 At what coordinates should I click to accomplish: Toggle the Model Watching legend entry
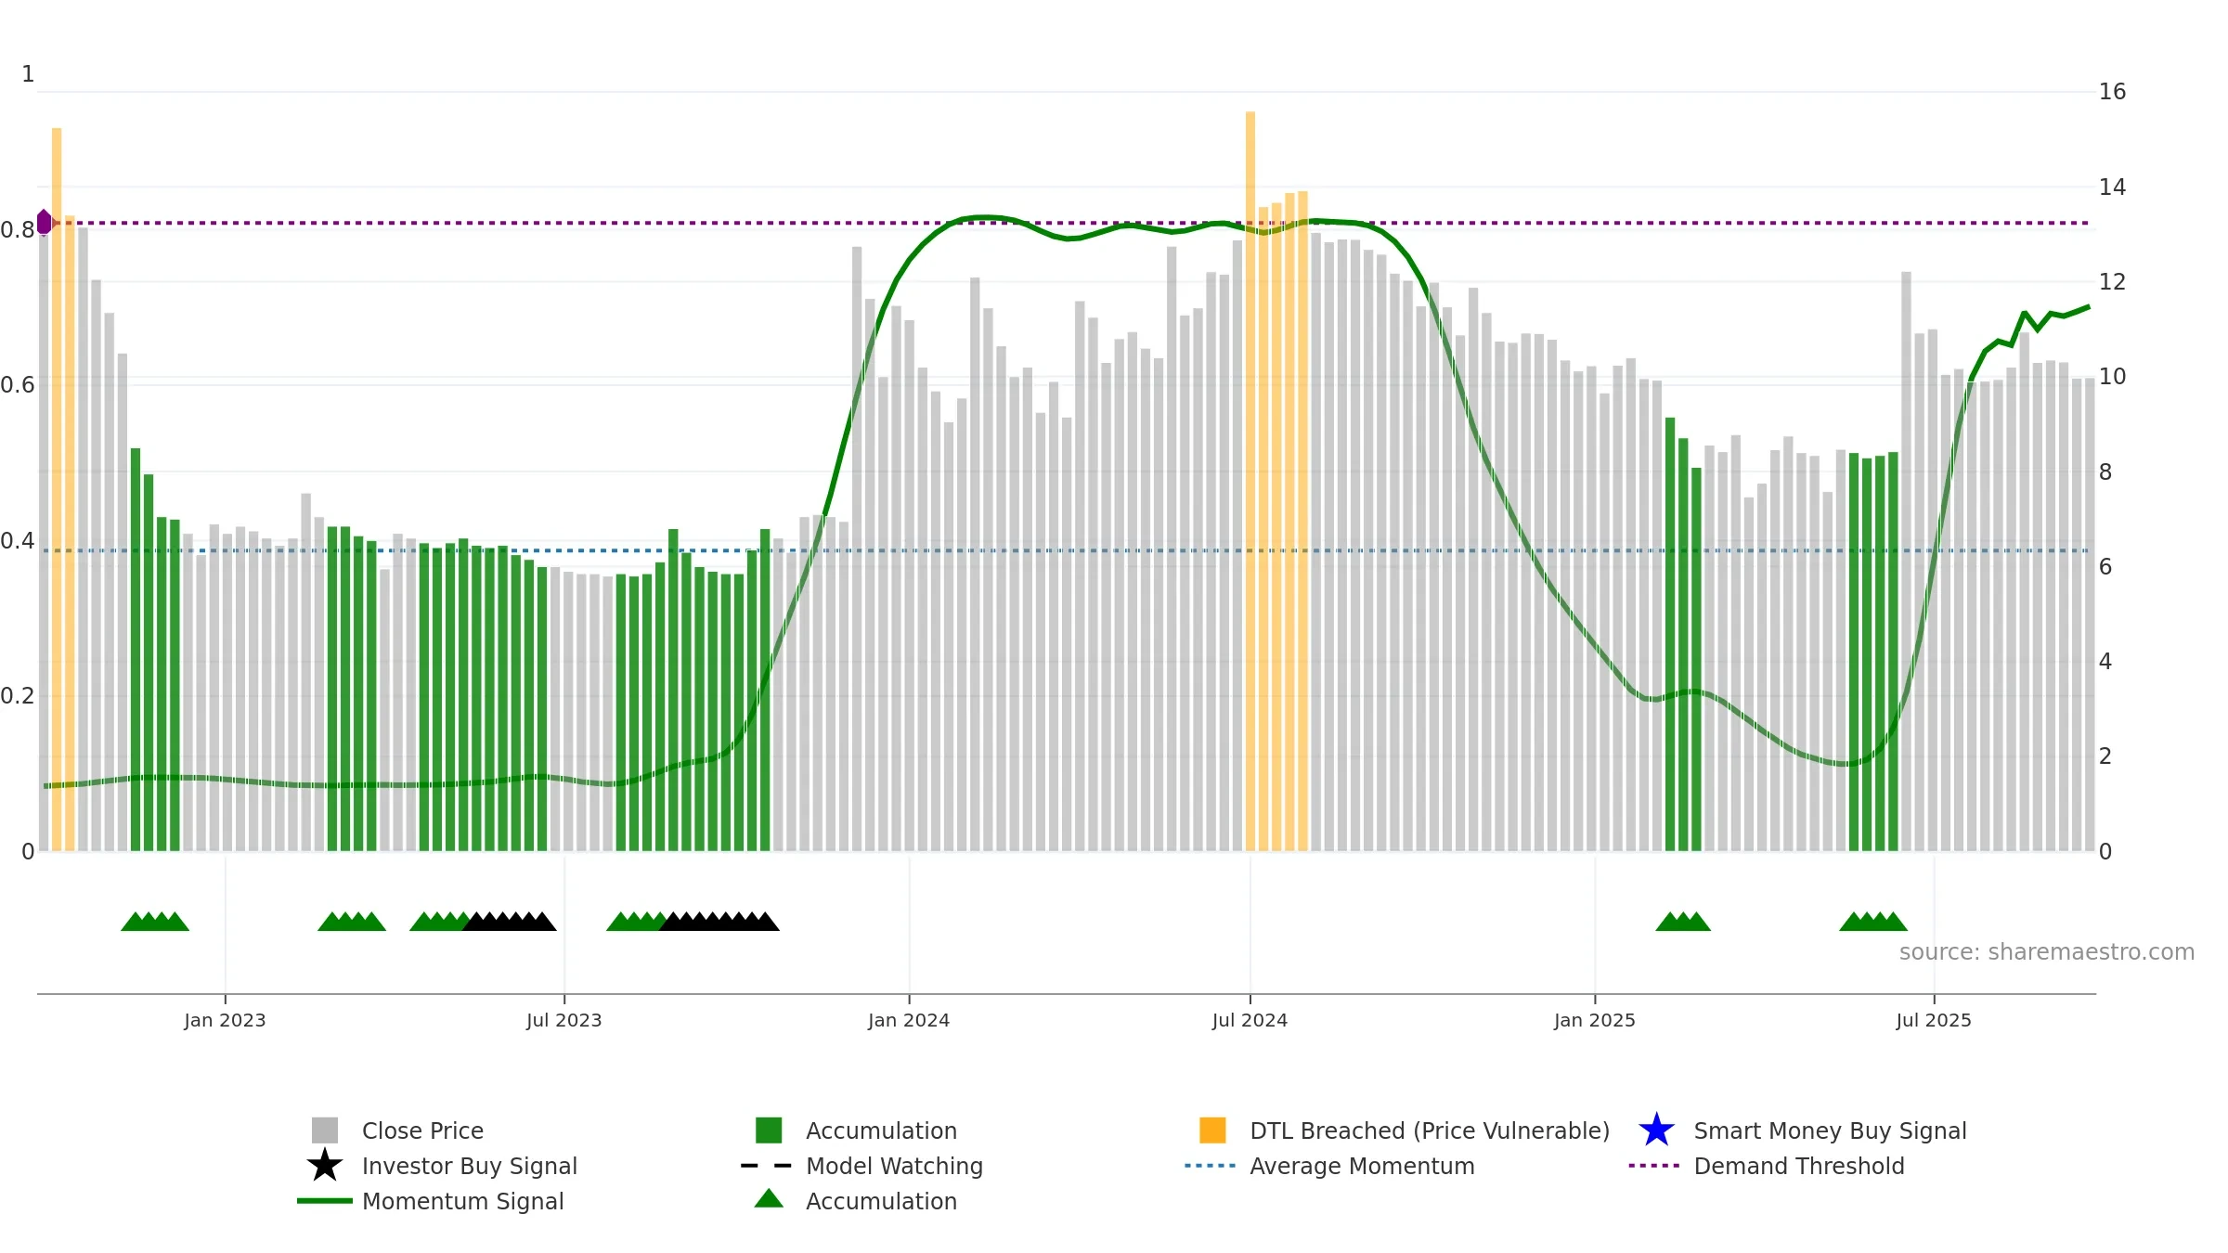pos(861,1165)
